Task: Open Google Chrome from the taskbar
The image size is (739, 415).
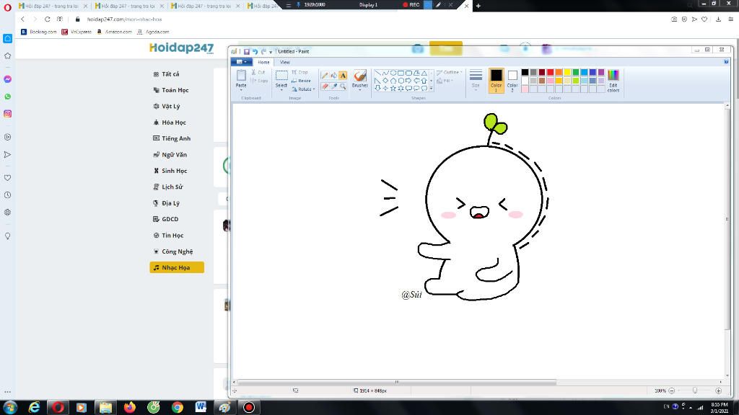Action: (x=178, y=407)
